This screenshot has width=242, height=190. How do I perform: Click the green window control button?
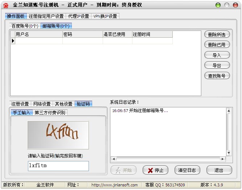(x=218, y=5)
